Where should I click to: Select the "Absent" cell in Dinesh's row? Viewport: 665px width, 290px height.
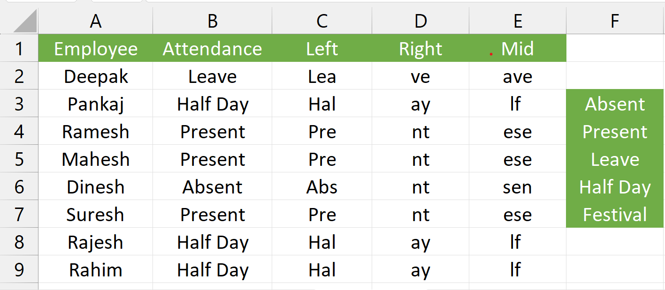click(212, 187)
